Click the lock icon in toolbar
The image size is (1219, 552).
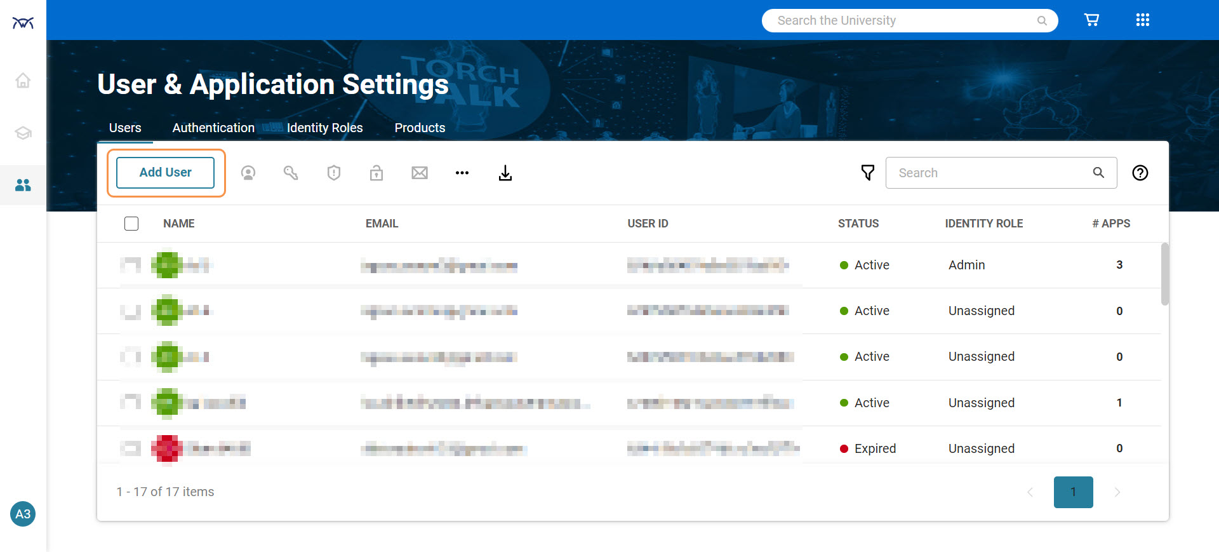click(x=376, y=173)
